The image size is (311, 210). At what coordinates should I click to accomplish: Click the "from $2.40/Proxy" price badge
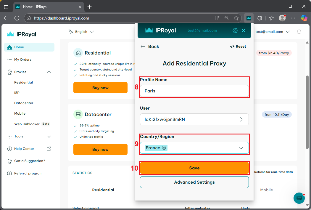[x=274, y=53]
